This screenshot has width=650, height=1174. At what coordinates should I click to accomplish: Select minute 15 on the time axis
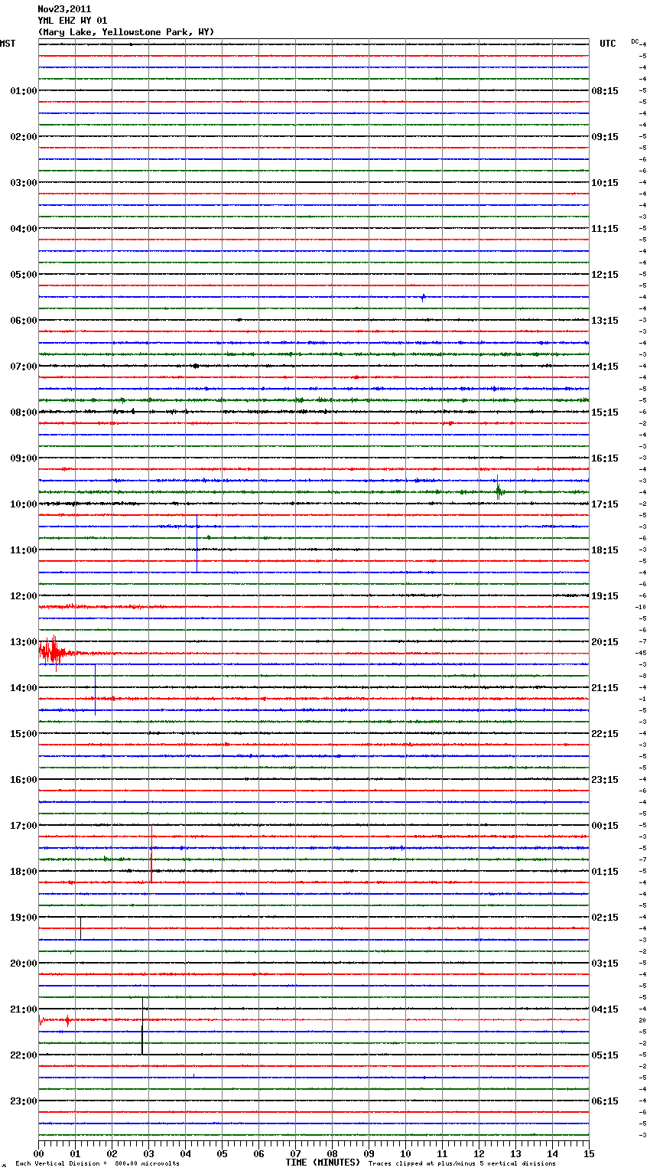[x=589, y=1153]
